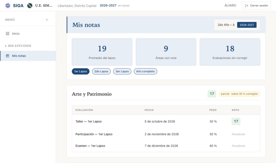Click the date 7 de diciembre de 2026
The image size is (276, 163).
[161, 146]
